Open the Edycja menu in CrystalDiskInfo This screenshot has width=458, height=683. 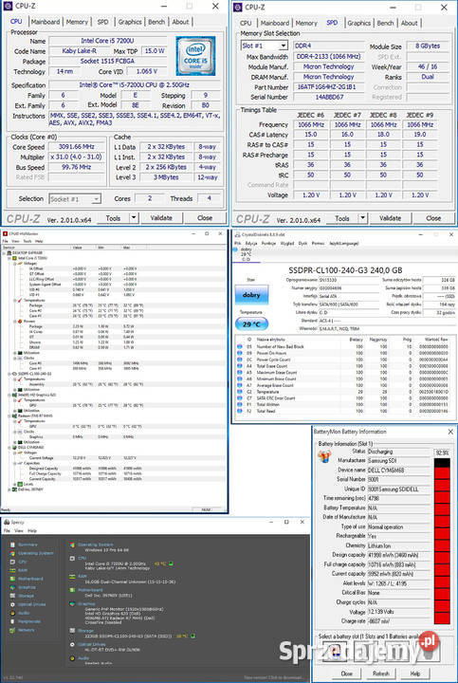point(251,244)
